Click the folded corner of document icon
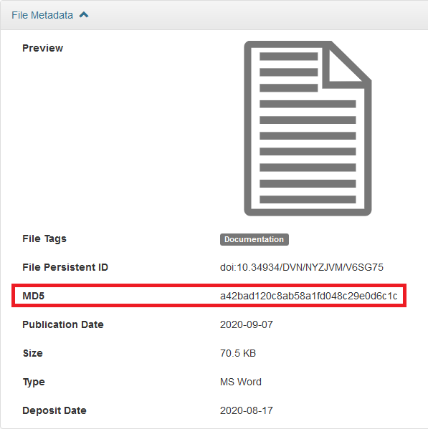This screenshot has height=429, width=428. [x=346, y=66]
